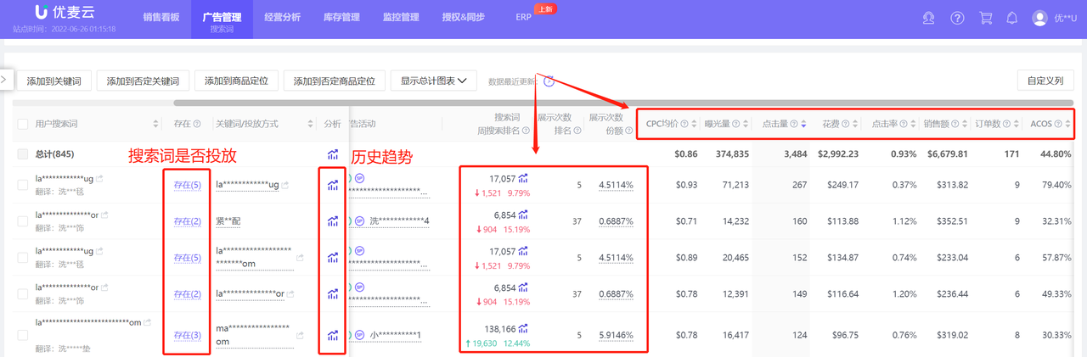Click help icon next to 存在 column header
The image size is (1087, 357).
click(x=197, y=124)
